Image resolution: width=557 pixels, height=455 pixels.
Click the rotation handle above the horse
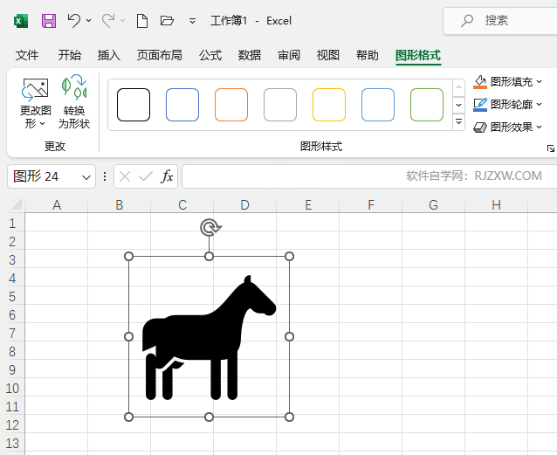point(210,228)
